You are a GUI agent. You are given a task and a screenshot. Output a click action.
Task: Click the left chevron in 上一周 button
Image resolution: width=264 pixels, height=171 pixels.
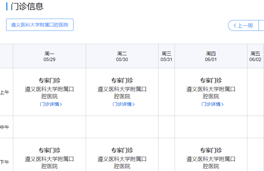235,25
